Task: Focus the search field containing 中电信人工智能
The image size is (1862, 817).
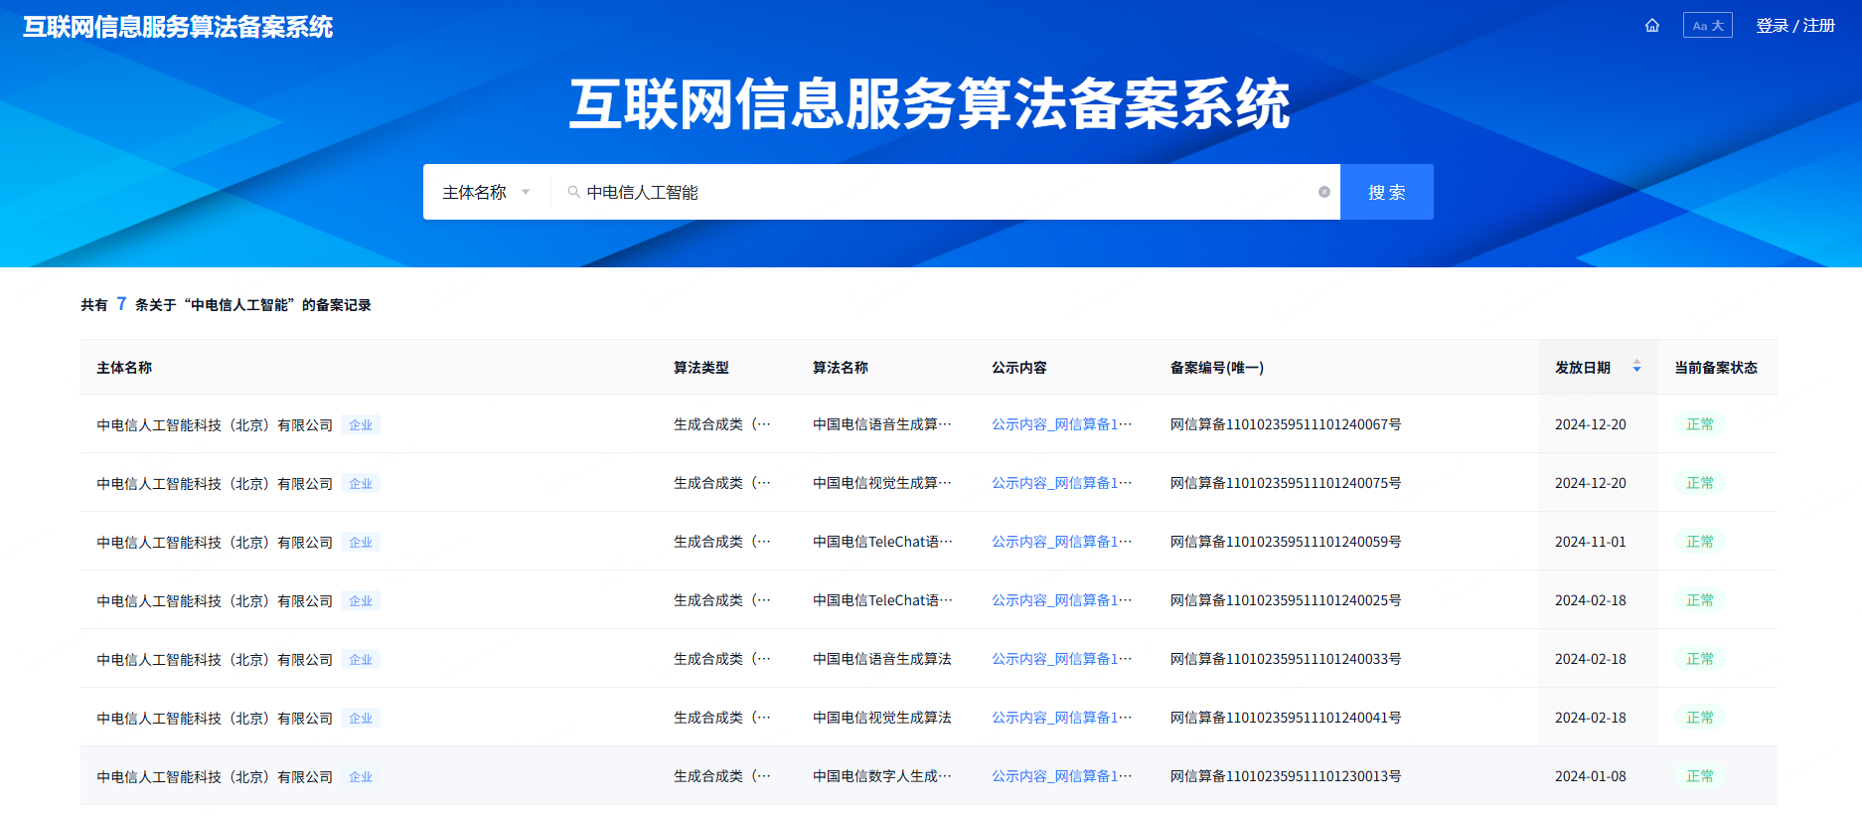Action: 944,192
